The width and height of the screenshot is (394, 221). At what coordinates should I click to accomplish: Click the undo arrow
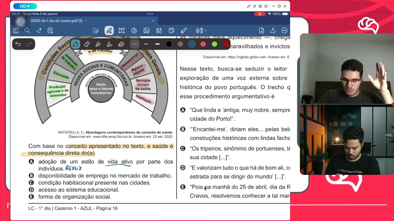18,44
